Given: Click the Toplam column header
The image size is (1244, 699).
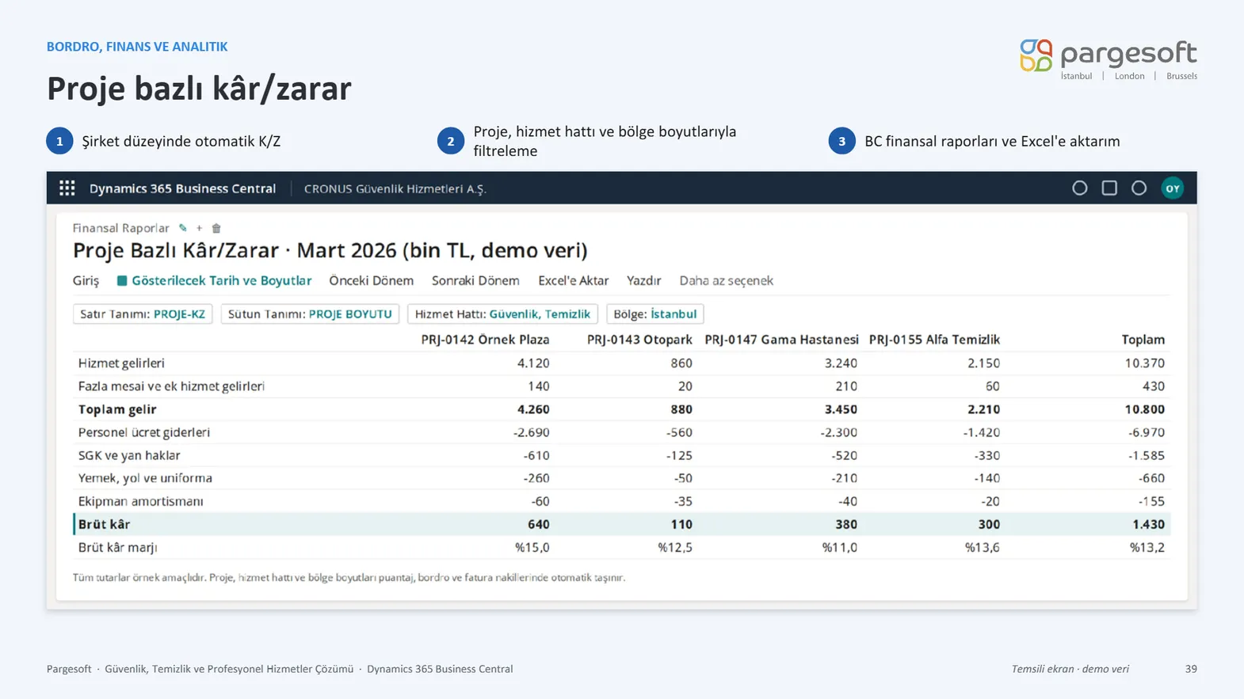Looking at the screenshot, I should click(1143, 340).
